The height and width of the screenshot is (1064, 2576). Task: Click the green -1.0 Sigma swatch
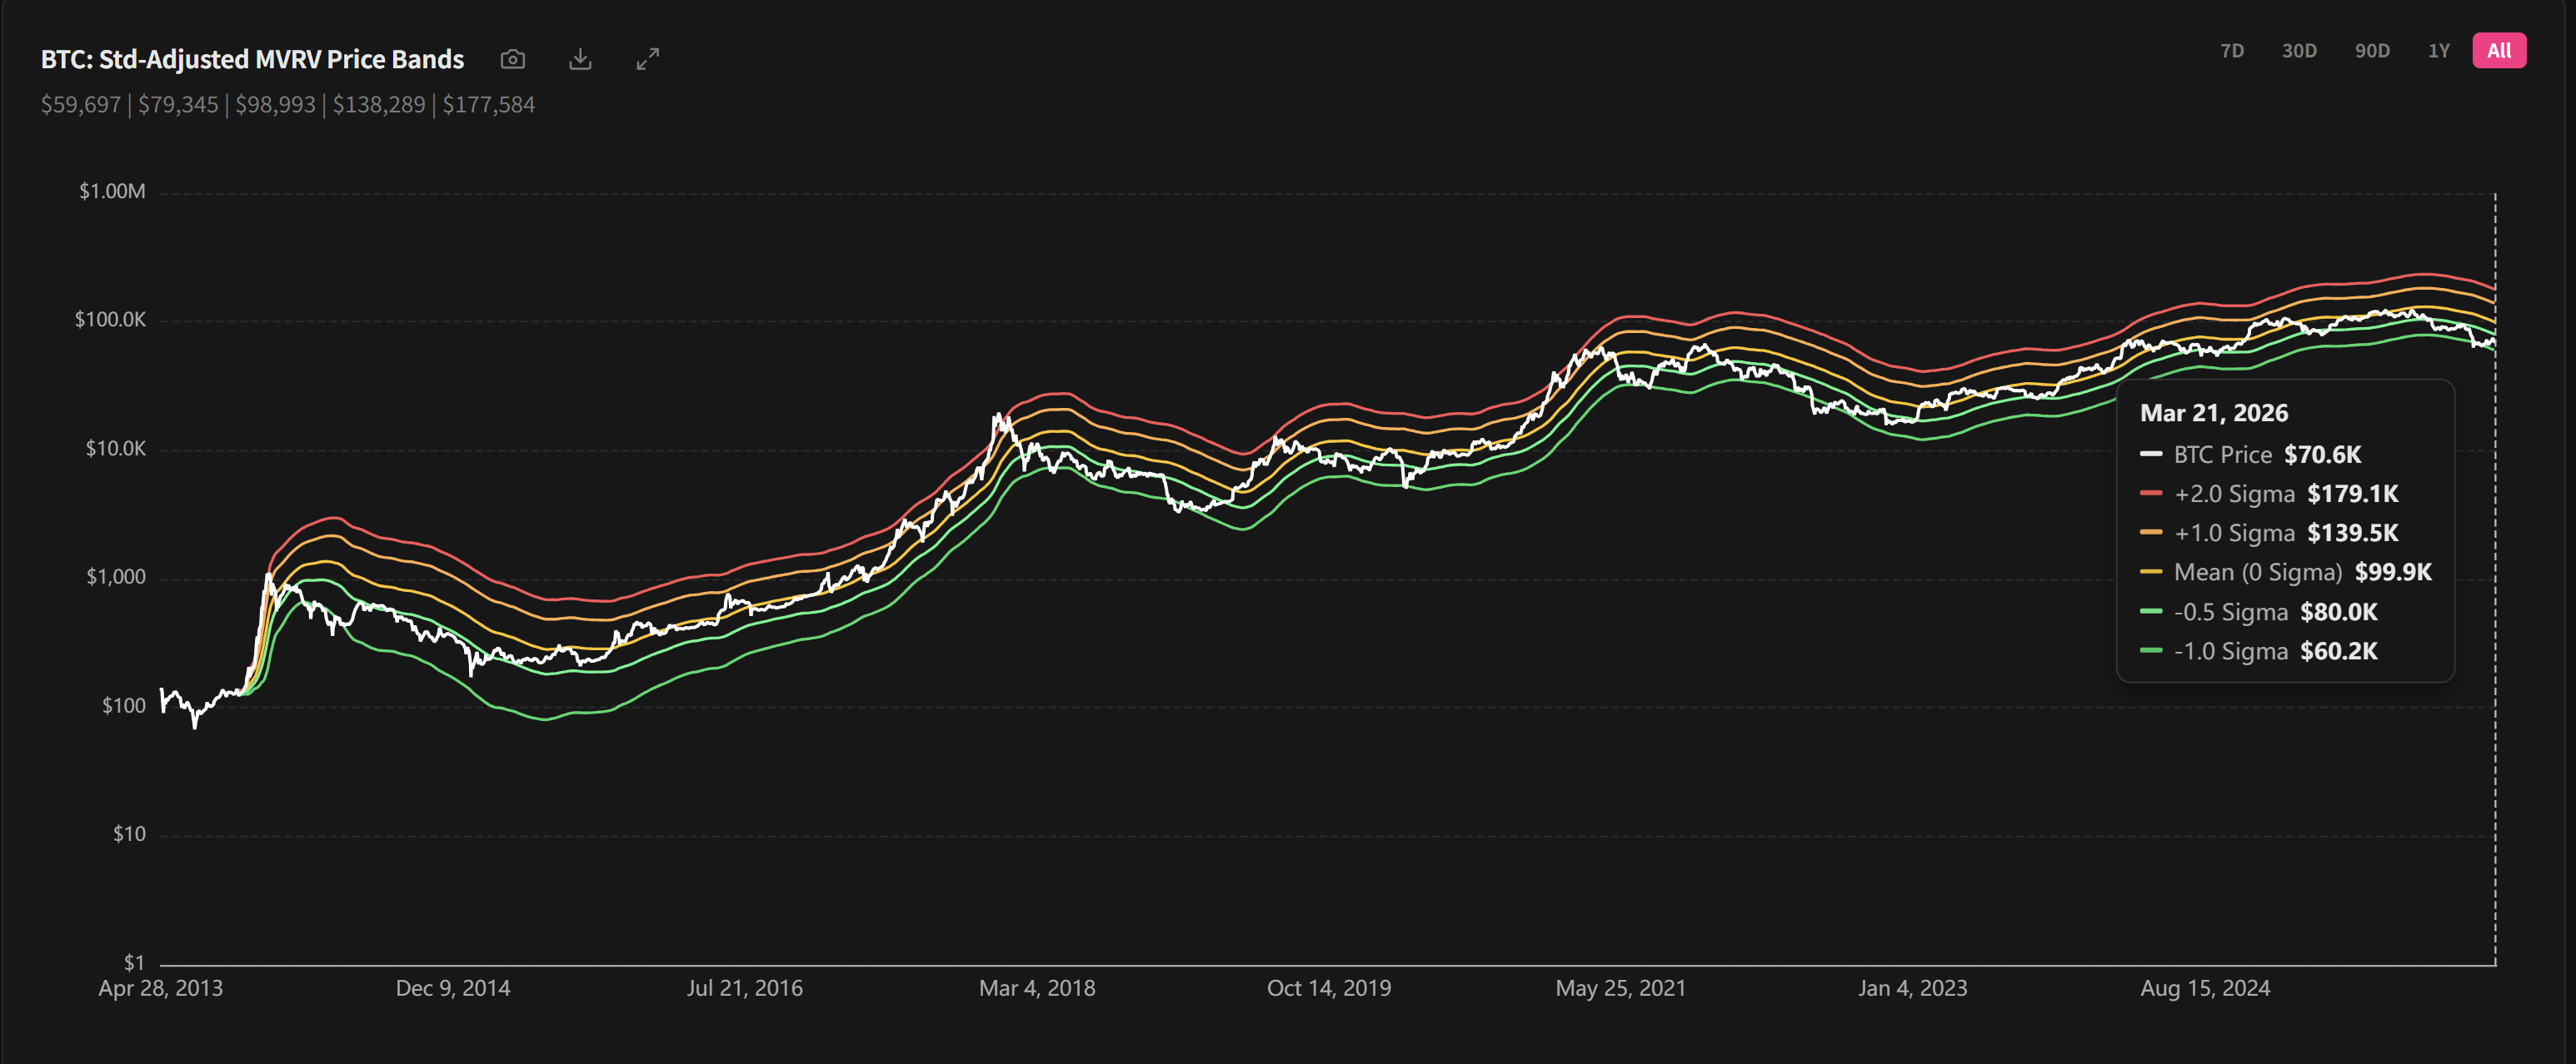pos(2150,651)
